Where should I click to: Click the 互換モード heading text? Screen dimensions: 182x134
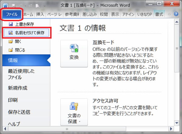[x=103, y=43]
